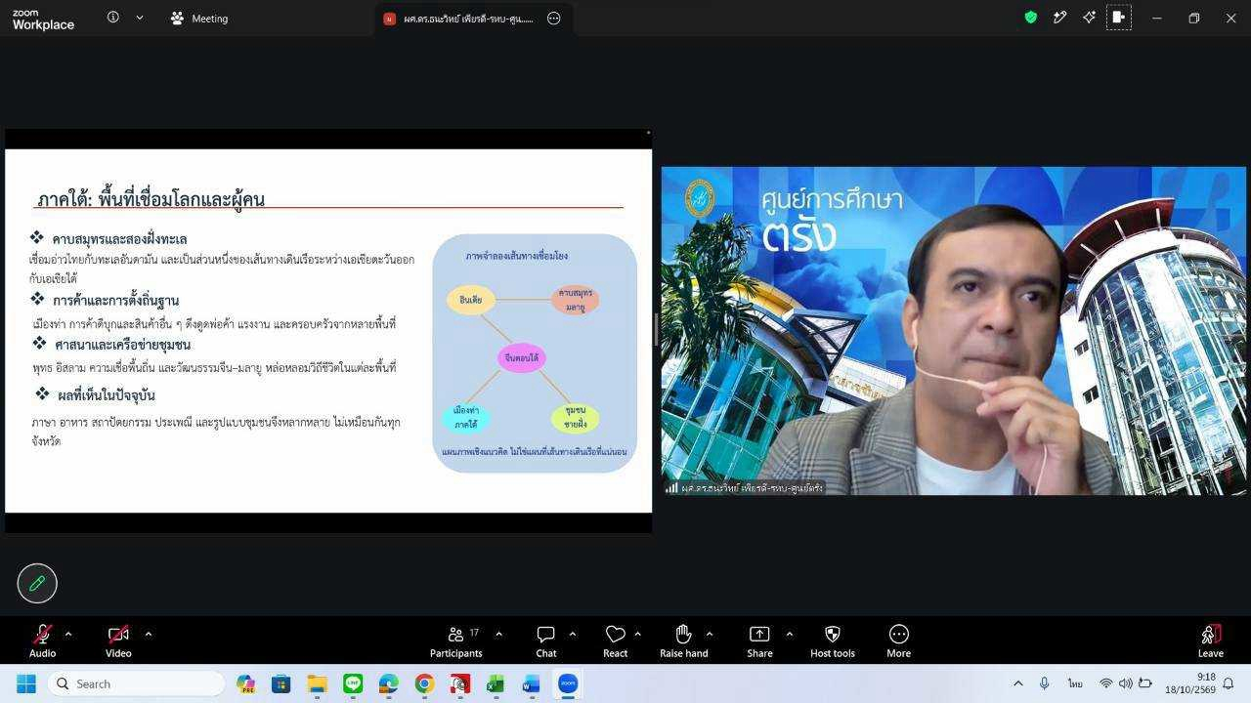
Task: Select the speaker's video tile
Action: click(953, 331)
